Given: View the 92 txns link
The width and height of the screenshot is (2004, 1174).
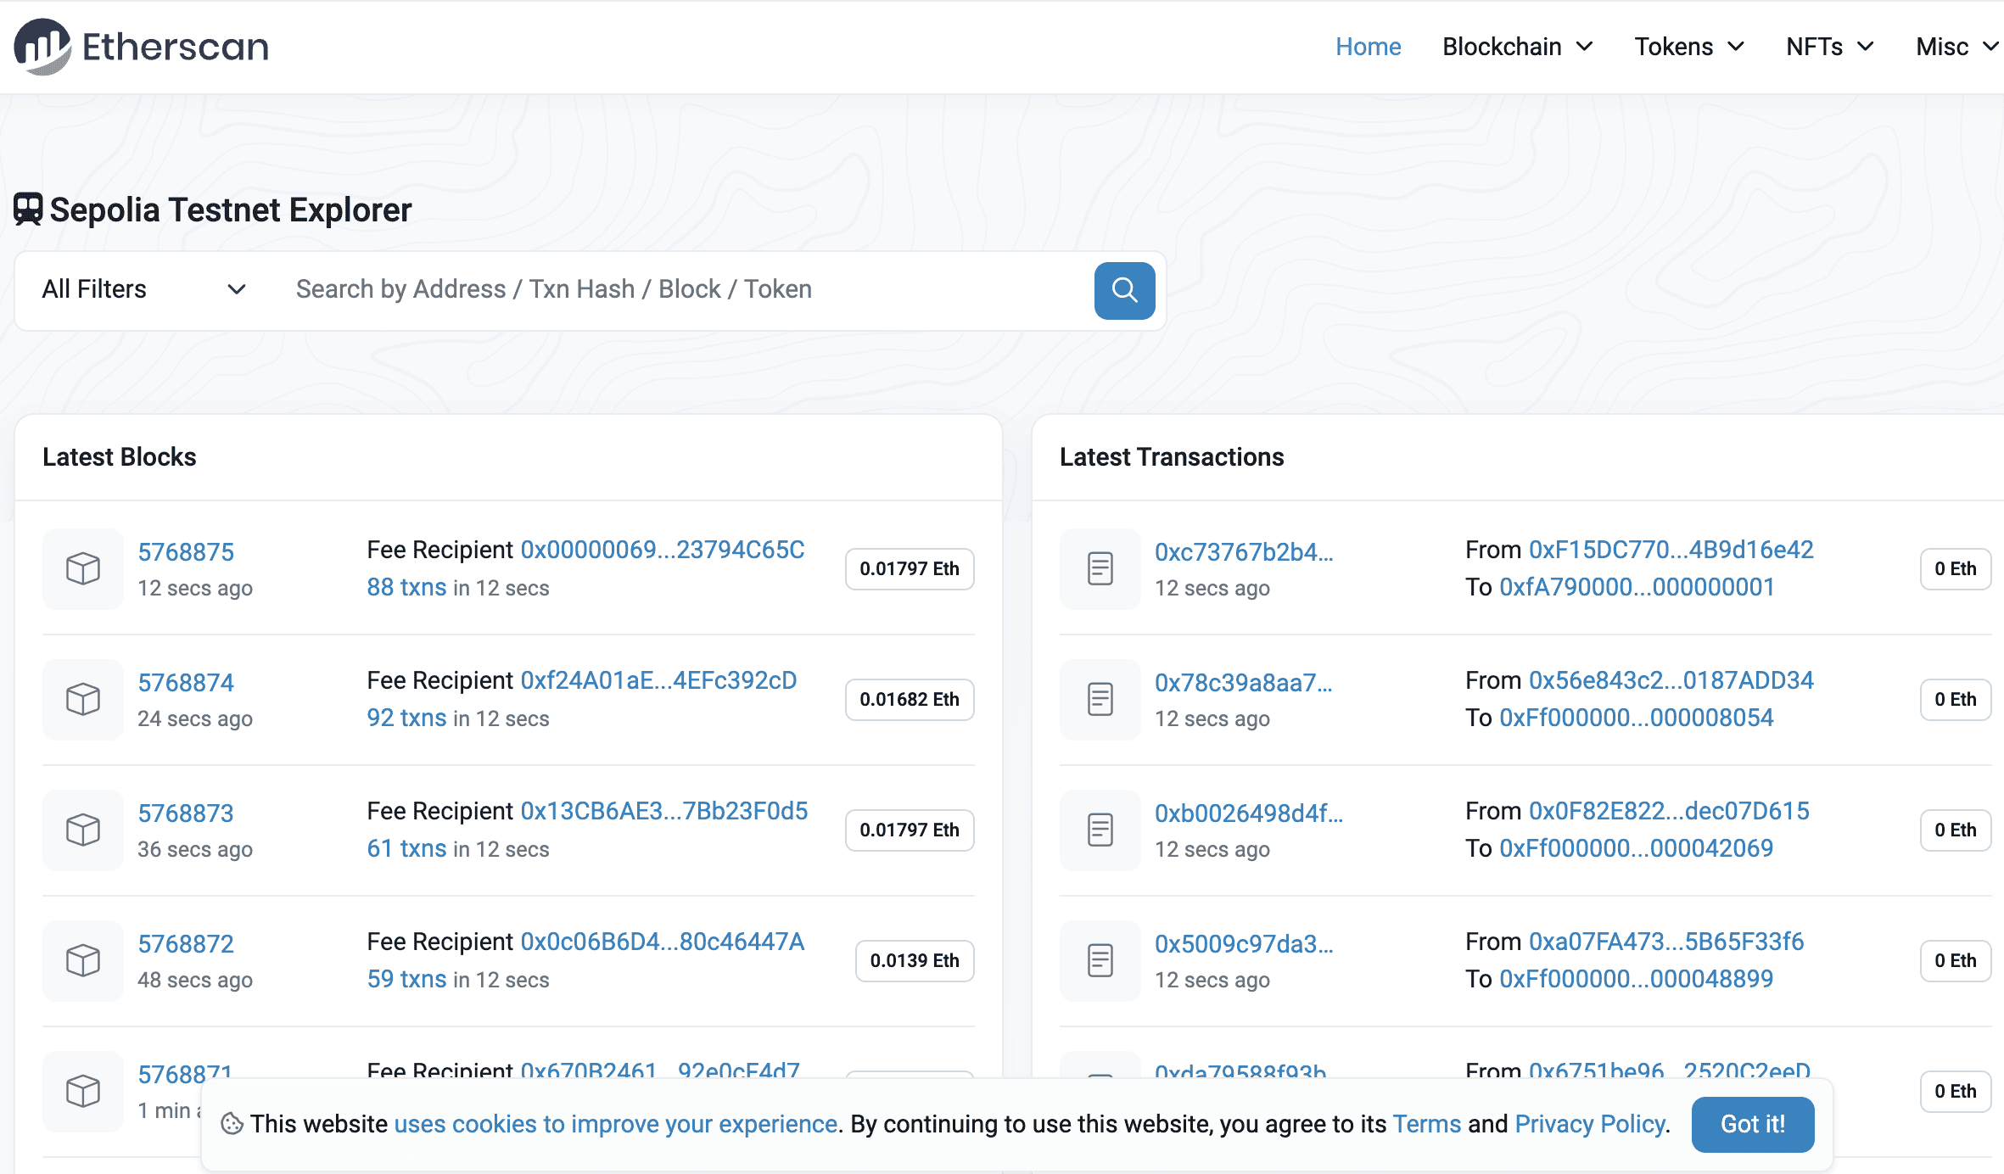Looking at the screenshot, I should point(406,718).
